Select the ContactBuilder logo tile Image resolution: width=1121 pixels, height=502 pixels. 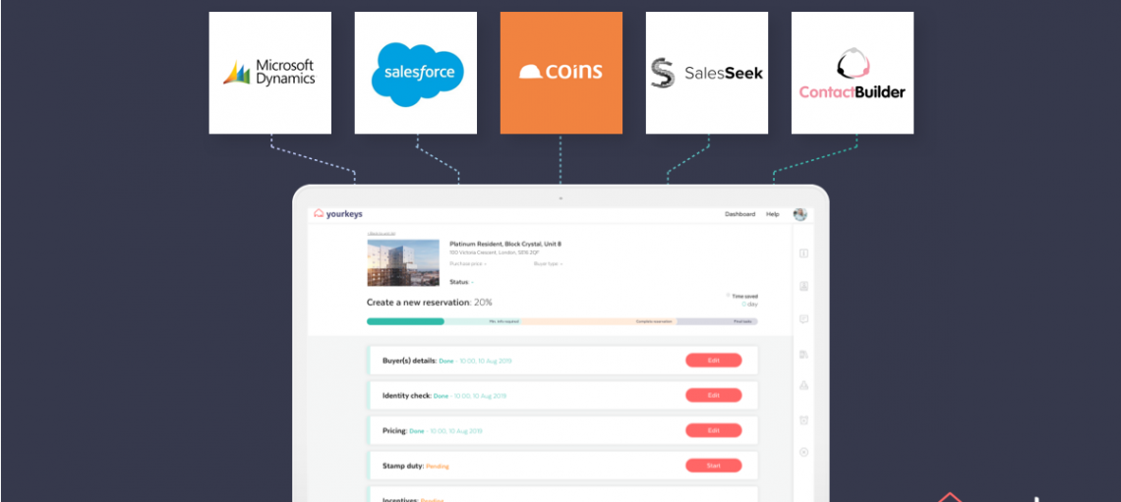(853, 73)
